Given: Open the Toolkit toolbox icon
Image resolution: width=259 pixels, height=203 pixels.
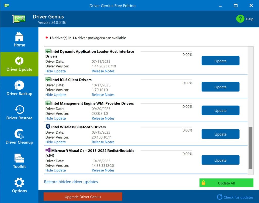Looking at the screenshot, I should coord(19,158).
